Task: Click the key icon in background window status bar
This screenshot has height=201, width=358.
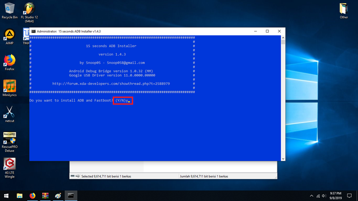Action: coord(77,176)
